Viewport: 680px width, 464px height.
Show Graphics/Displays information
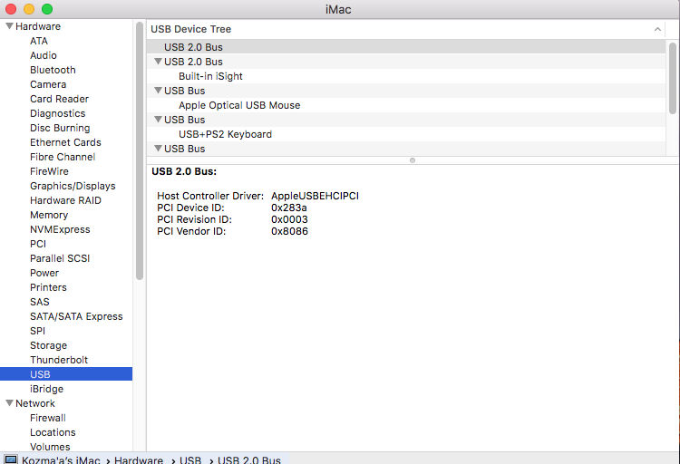tap(73, 186)
